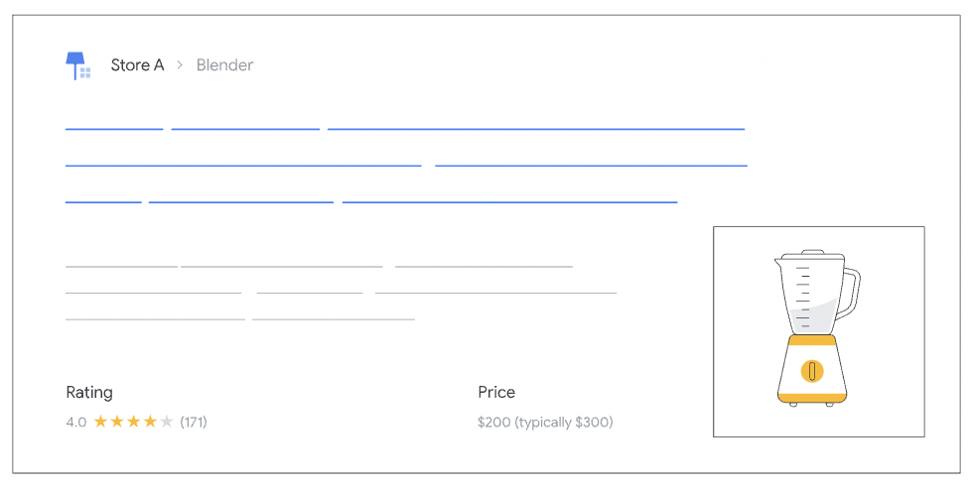Click the yellow dial on blender base
Image resolution: width=971 pixels, height=492 pixels.
[812, 371]
